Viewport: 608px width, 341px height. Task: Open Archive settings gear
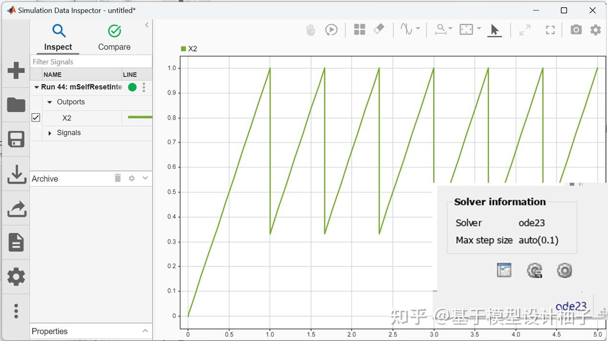tap(132, 178)
